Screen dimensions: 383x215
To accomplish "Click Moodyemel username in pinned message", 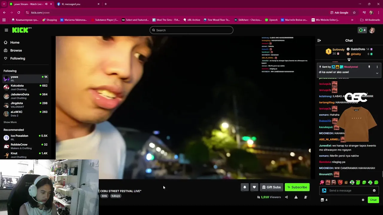I will pyautogui.click(x=351, y=67).
